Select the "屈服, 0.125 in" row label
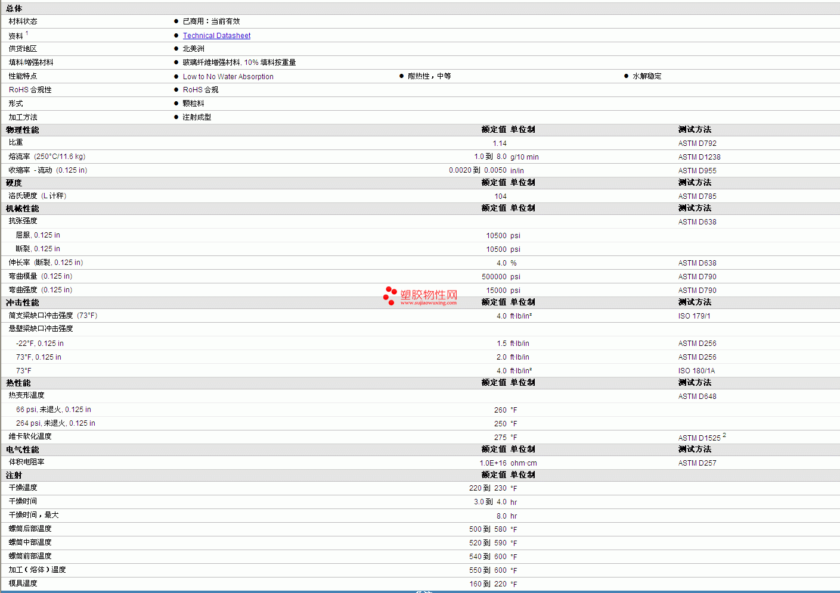Viewport: 840px width, 593px height. pyautogui.click(x=38, y=235)
